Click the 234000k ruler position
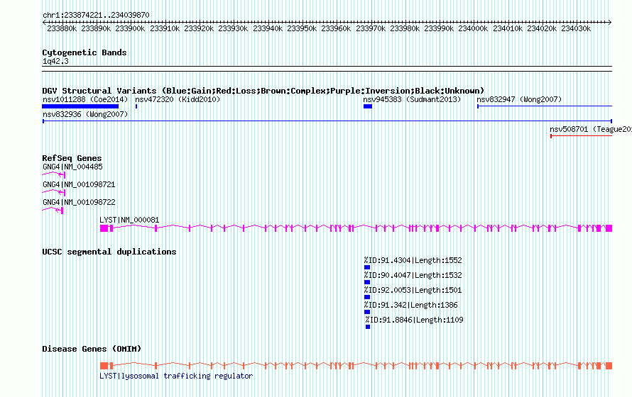Image resolution: width=632 pixels, height=397 pixels. (473, 28)
